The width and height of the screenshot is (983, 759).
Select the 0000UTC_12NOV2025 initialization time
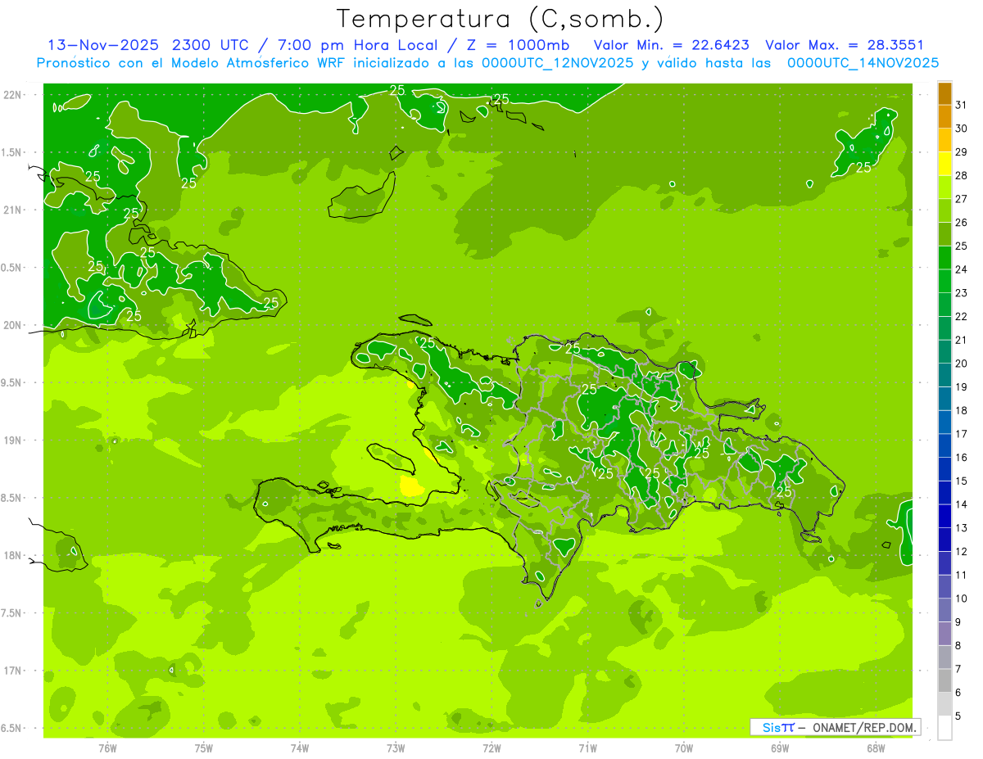[557, 63]
